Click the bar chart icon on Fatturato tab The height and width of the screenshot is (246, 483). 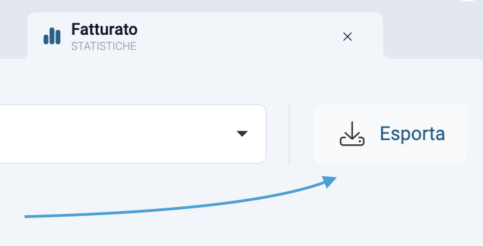[52, 36]
